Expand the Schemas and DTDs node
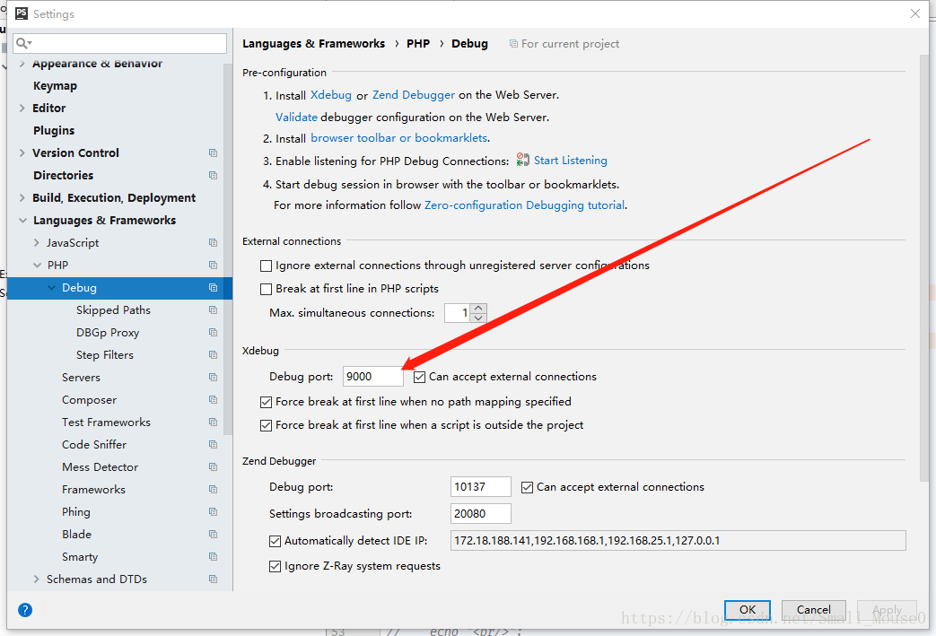 click(x=37, y=579)
